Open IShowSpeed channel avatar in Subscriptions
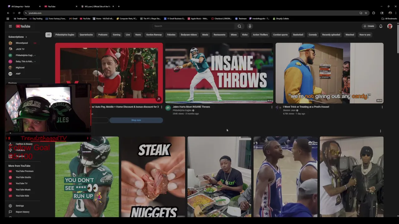 [10, 43]
